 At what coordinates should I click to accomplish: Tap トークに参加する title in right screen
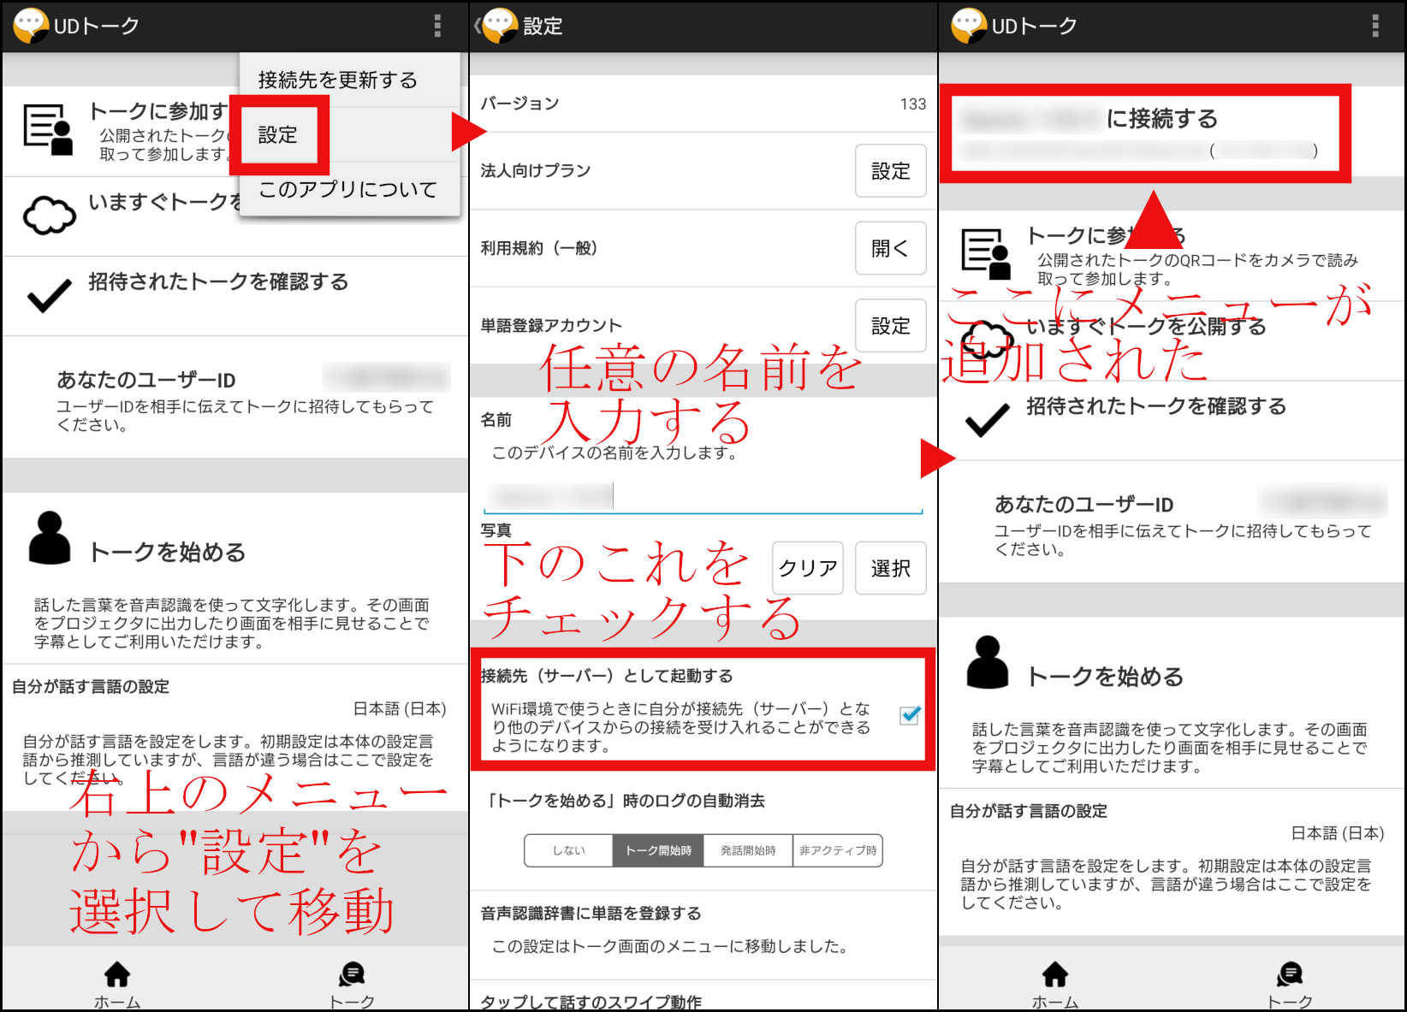point(1106,235)
